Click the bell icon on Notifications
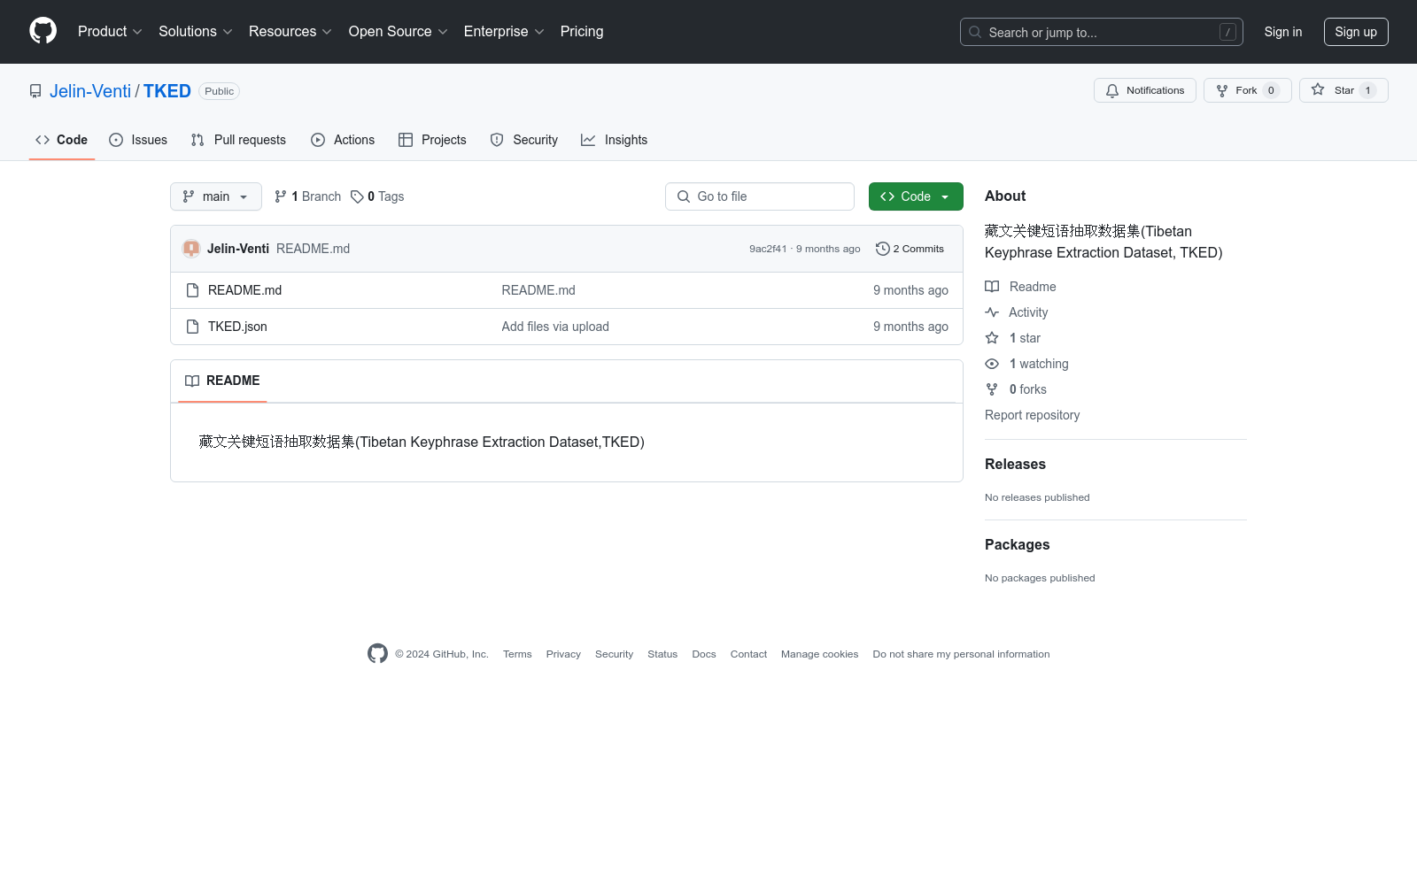Viewport: 1417px width, 885px height. click(x=1112, y=90)
